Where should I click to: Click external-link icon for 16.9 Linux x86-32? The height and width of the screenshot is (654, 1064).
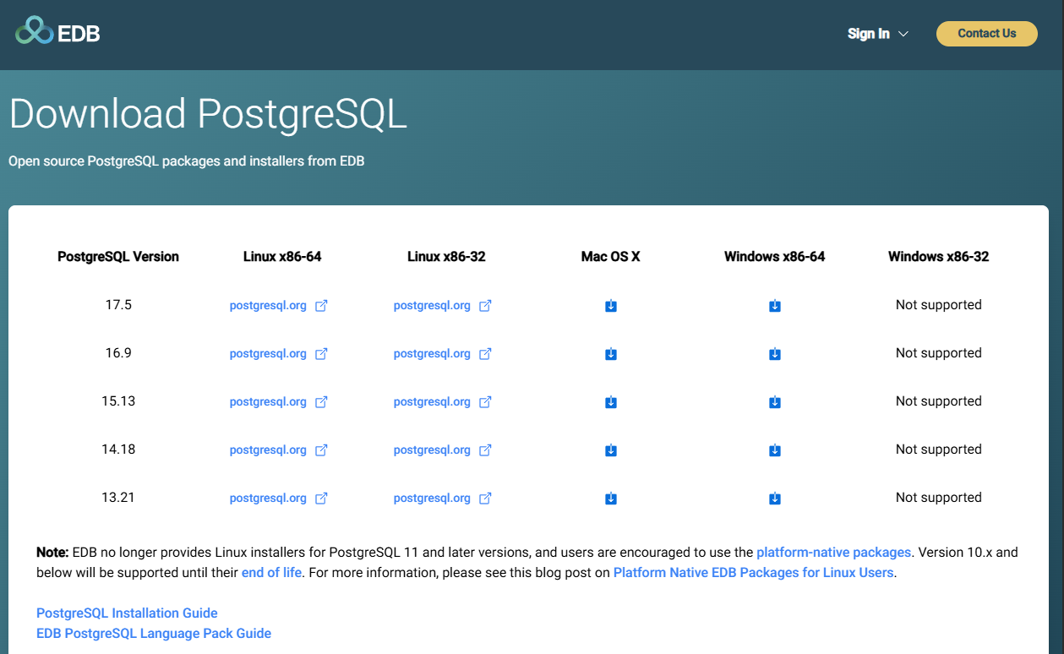(x=485, y=354)
